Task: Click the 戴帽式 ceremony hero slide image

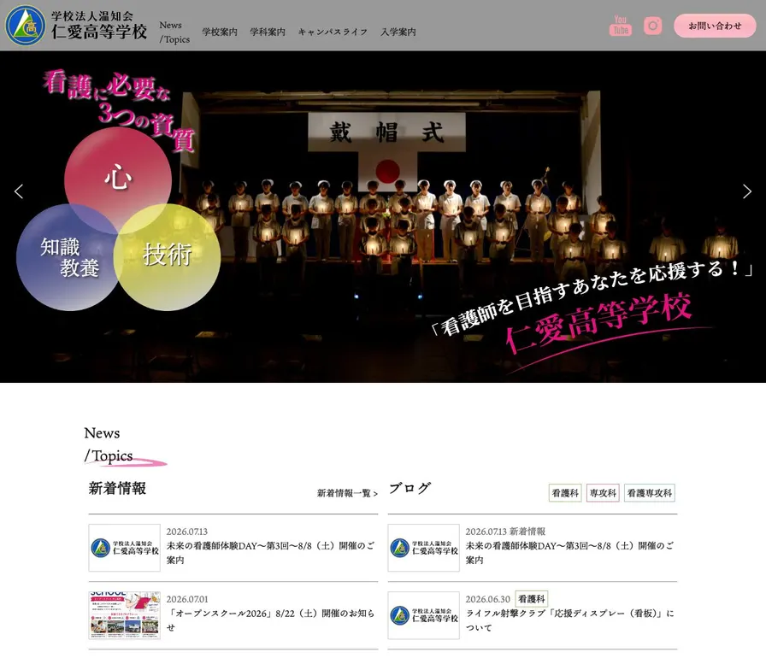Action: [383, 217]
